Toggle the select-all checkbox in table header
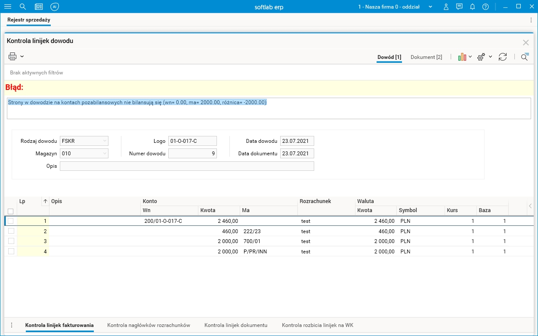538x336 pixels. click(11, 211)
